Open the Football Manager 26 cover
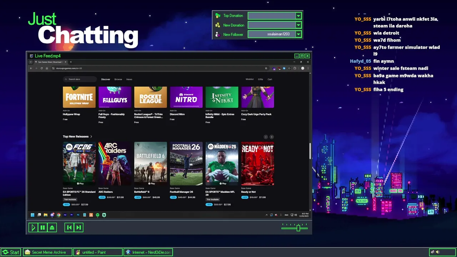The width and height of the screenshot is (457, 257). [186, 163]
